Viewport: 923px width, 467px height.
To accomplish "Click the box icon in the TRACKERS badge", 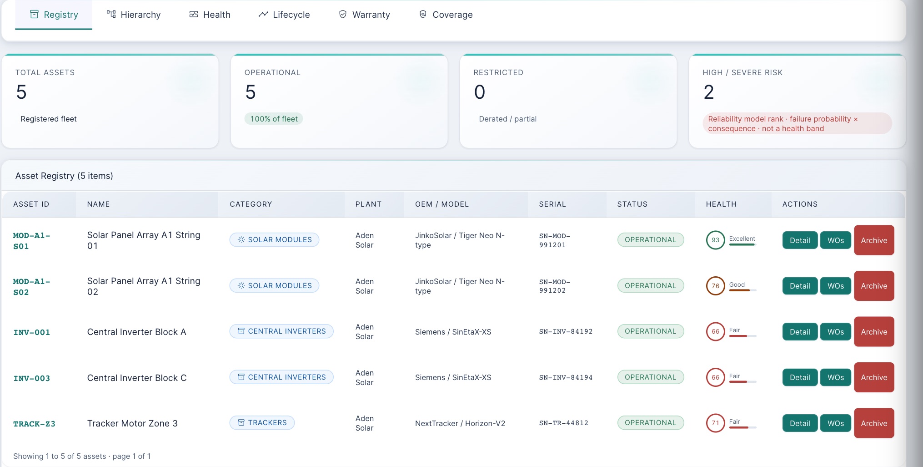I will point(241,422).
